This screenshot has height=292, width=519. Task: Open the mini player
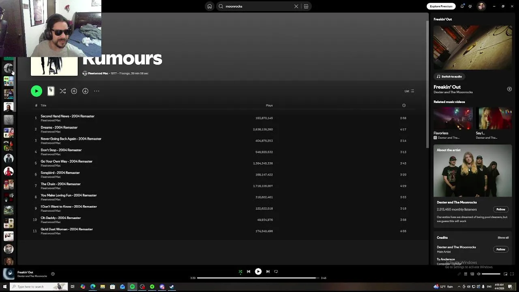pyautogui.click(x=505, y=274)
